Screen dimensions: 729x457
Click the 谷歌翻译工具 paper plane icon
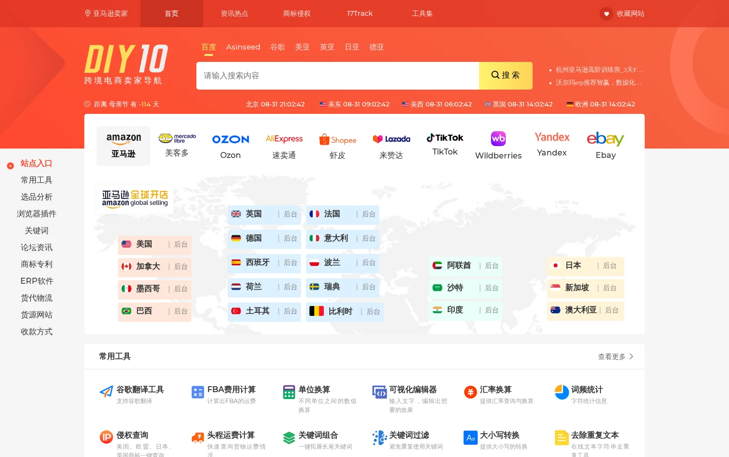(106, 392)
